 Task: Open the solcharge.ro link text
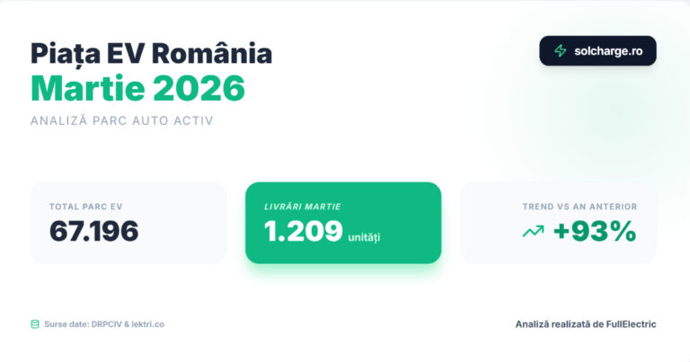pyautogui.click(x=608, y=51)
